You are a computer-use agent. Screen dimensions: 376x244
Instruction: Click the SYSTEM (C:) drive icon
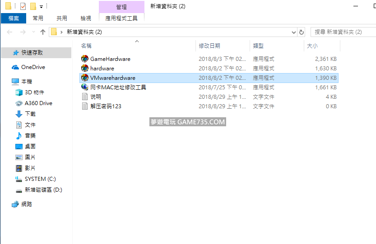point(19,179)
